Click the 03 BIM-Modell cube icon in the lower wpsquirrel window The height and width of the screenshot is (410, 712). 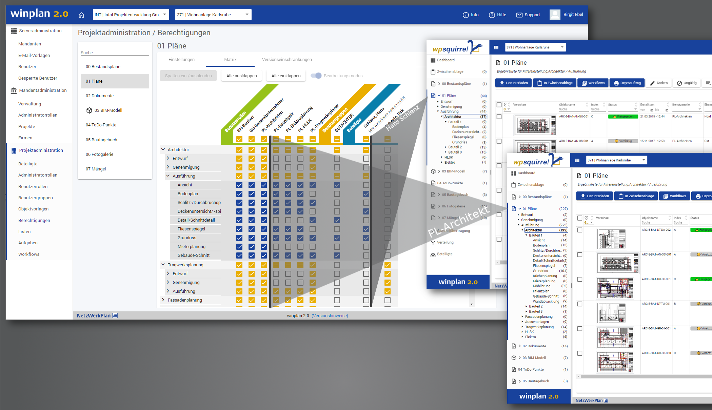(514, 358)
